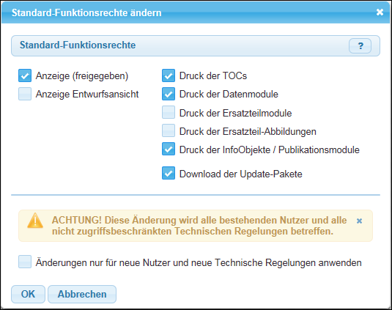The height and width of the screenshot is (310, 392).
Task: Check Druck der Ersatzteil-Abbildungen box
Action: click(x=169, y=130)
